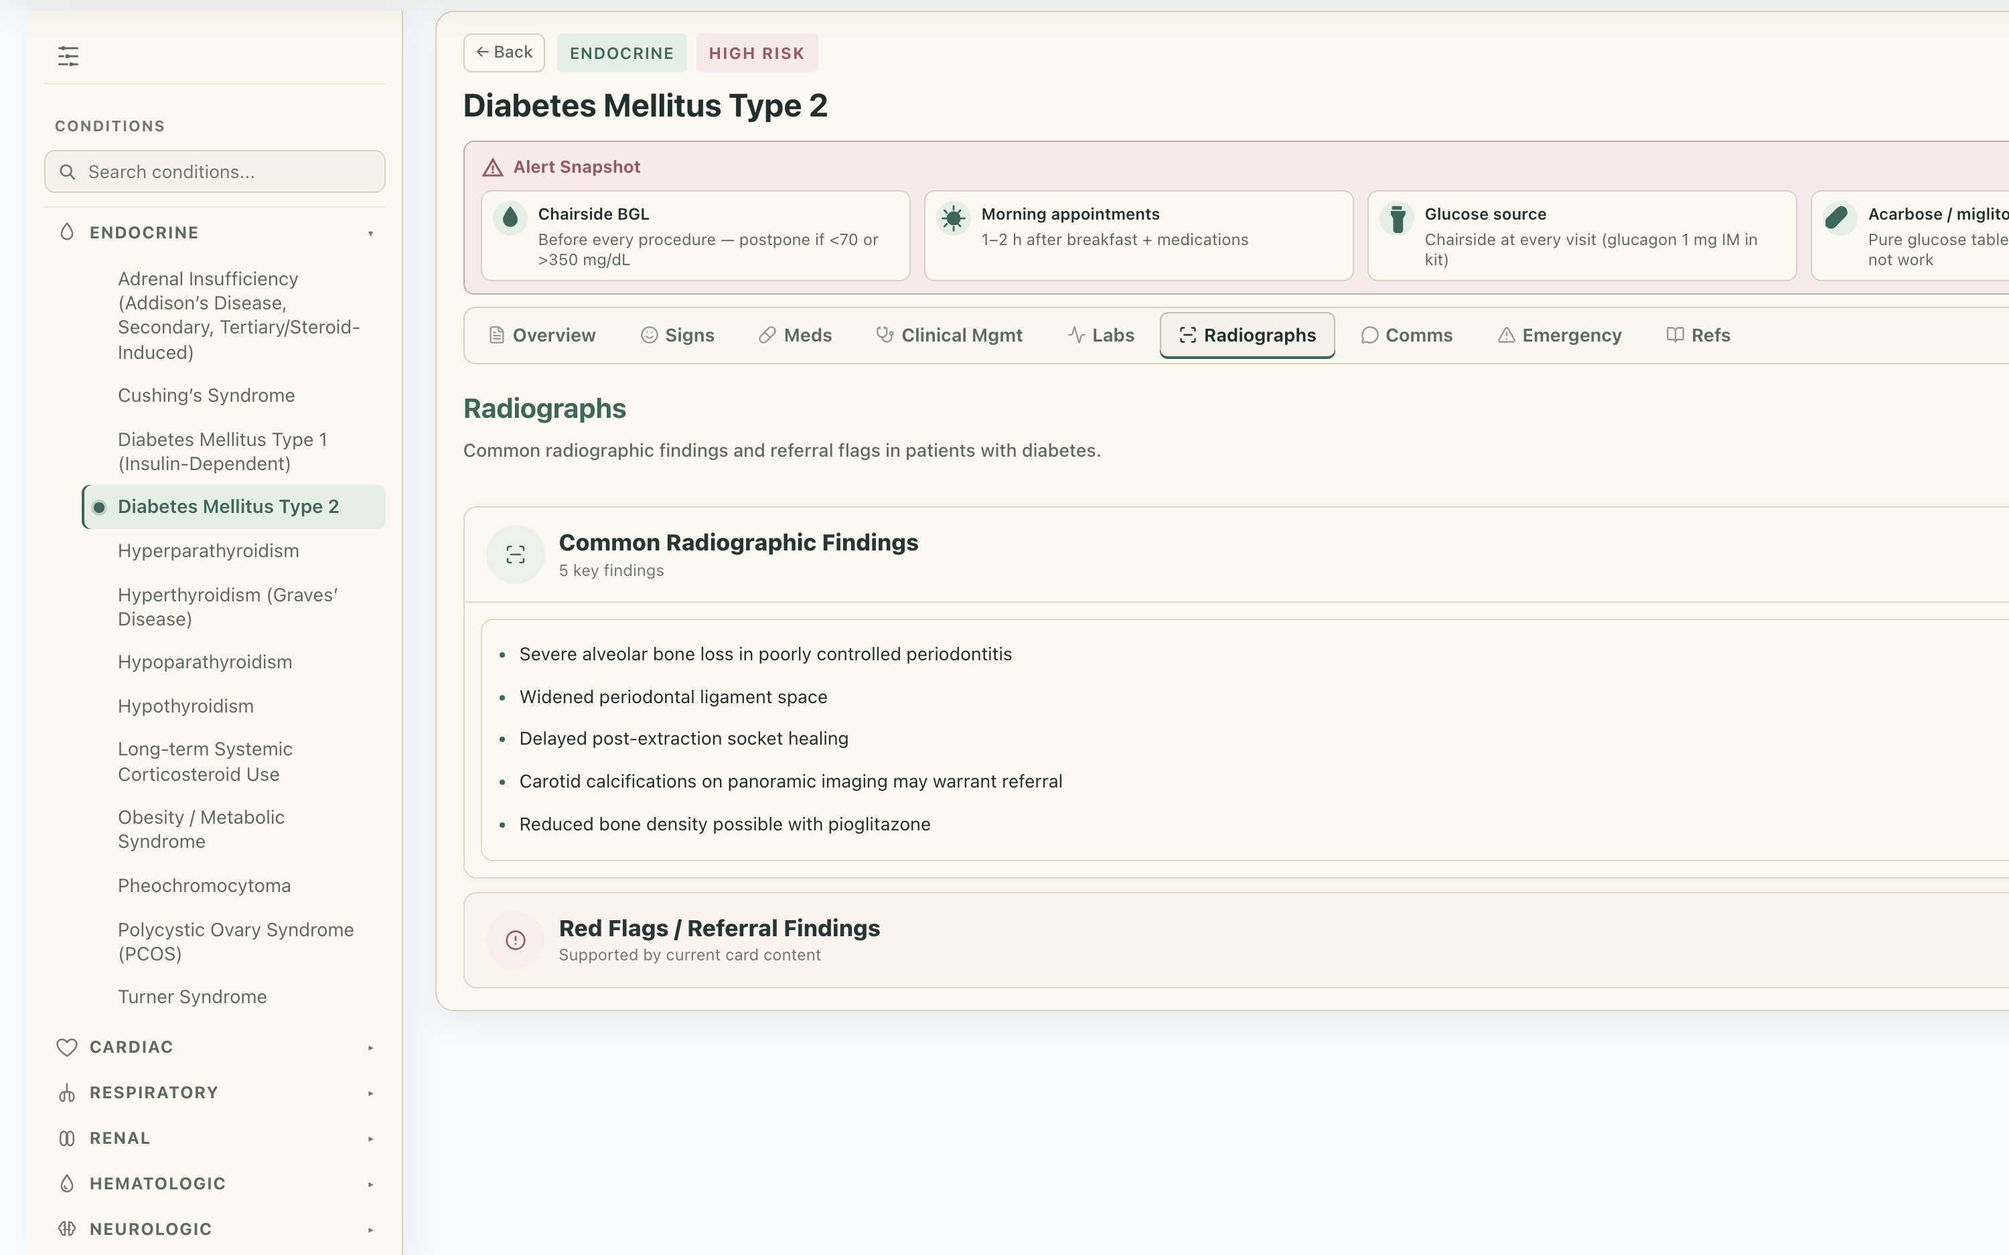Open the Comms tab
This screenshot has width=2009, height=1255.
coord(1408,336)
